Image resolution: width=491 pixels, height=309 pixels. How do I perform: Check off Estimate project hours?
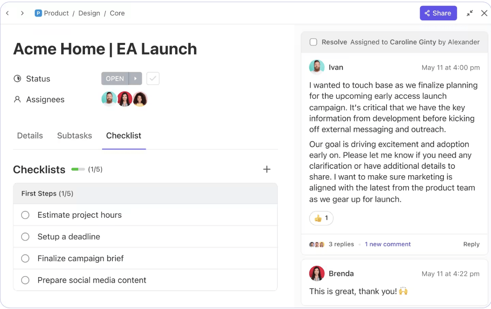25,215
